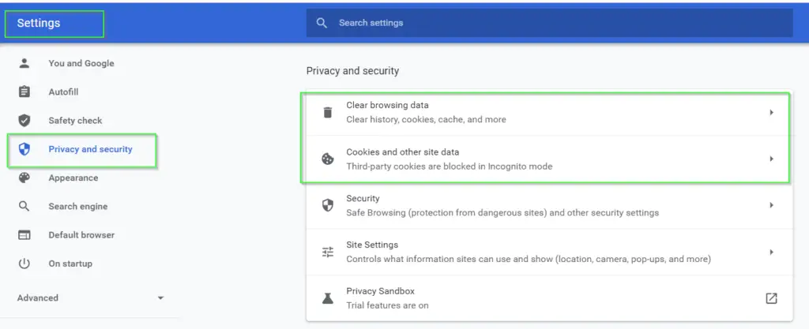
Task: Click the shield icon beside Security
Action: pyautogui.click(x=328, y=205)
